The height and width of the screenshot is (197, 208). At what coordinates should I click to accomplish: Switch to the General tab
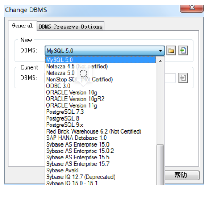click(x=22, y=25)
